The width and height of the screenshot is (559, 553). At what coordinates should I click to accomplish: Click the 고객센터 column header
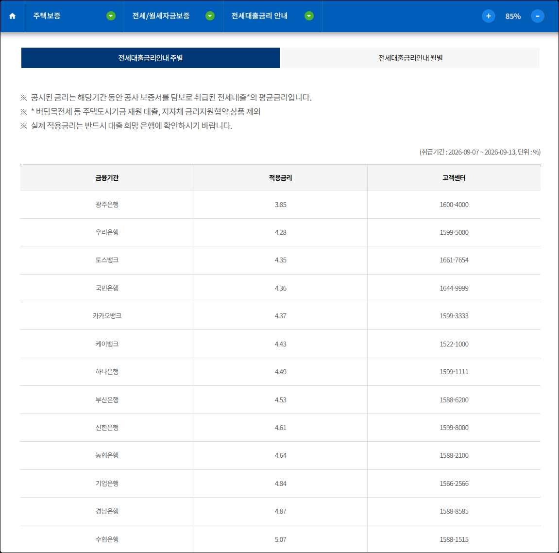point(454,178)
